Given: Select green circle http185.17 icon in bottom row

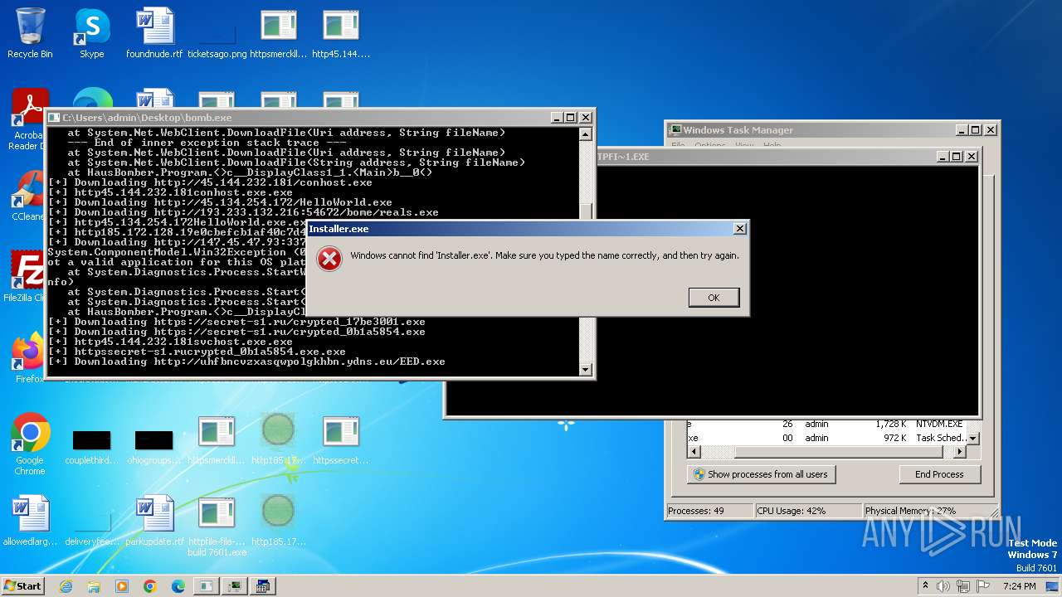Looking at the screenshot, I should 279,521.
